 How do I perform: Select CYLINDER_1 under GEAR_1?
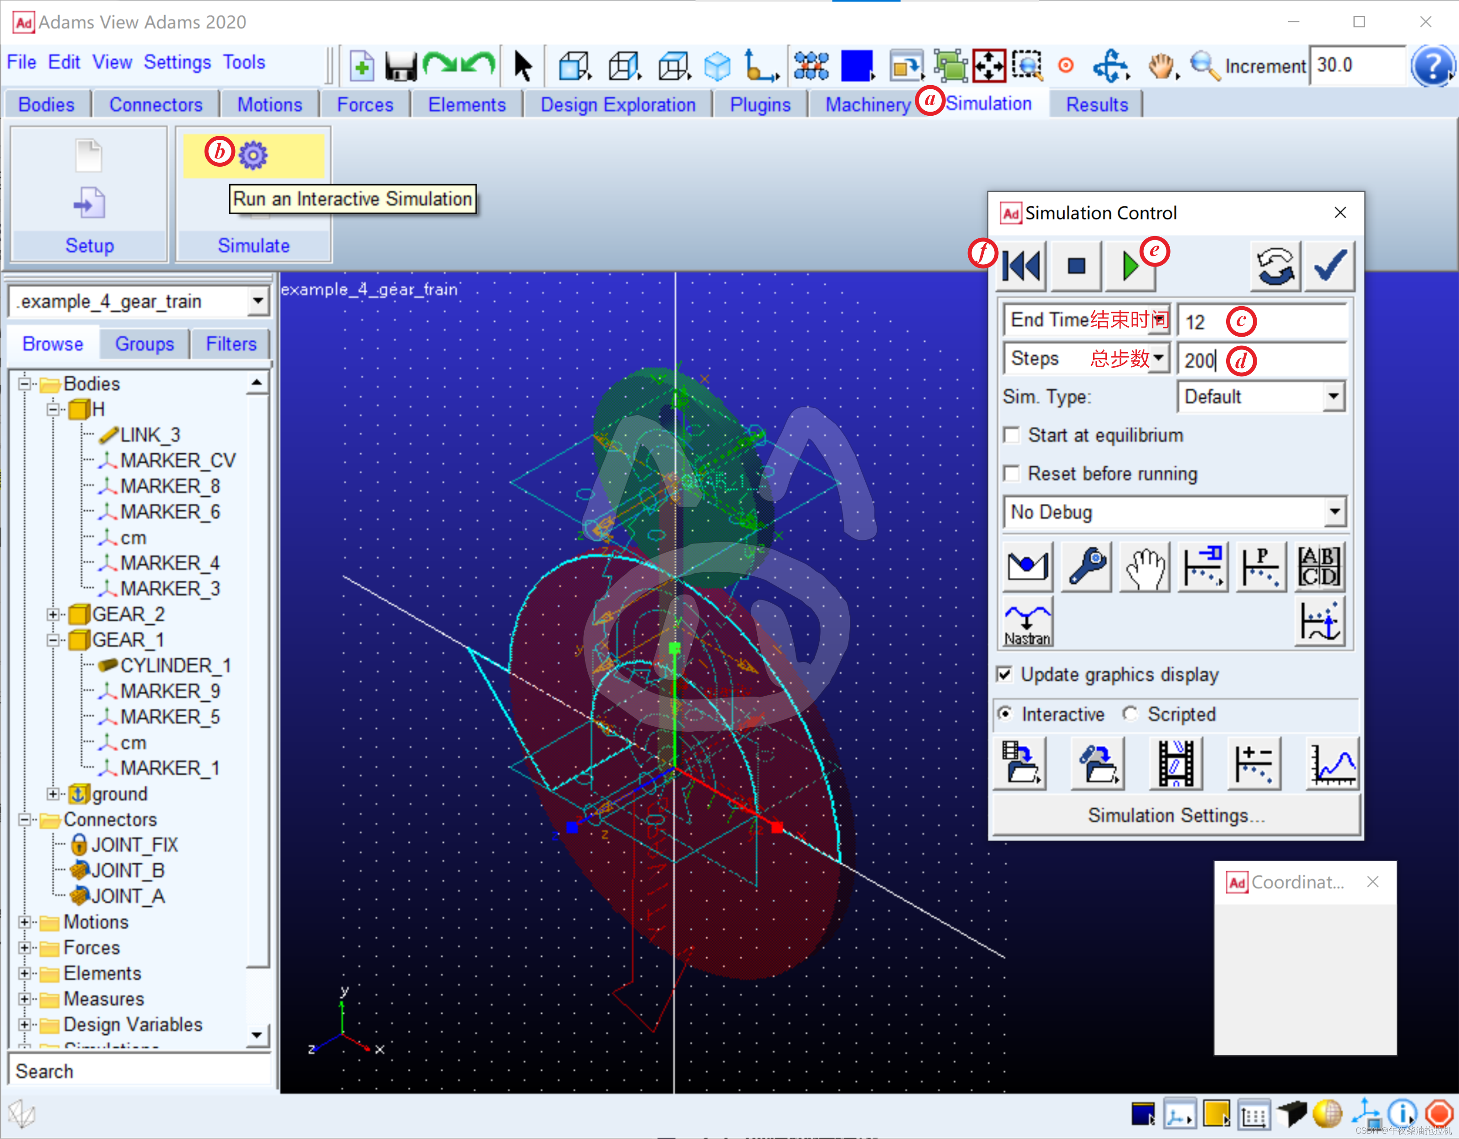[x=175, y=665]
